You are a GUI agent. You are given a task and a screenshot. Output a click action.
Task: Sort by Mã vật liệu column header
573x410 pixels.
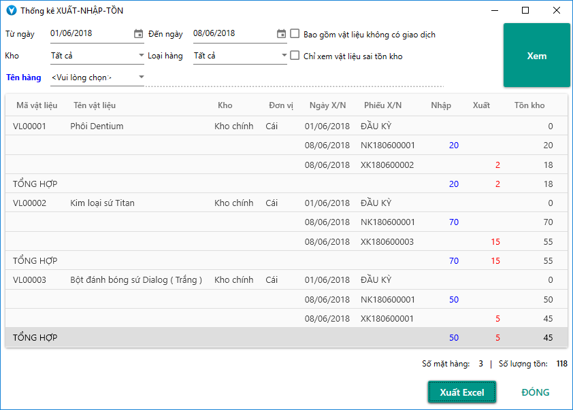point(35,105)
